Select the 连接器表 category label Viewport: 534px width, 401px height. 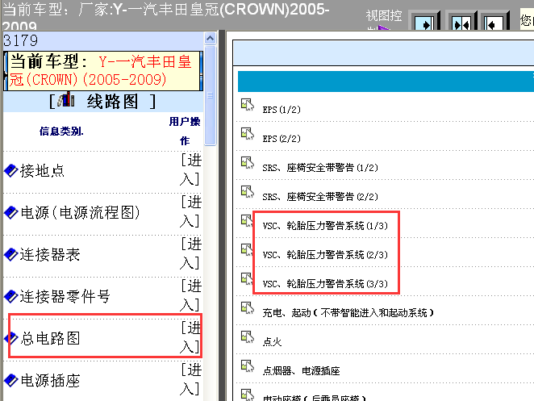tap(50, 254)
